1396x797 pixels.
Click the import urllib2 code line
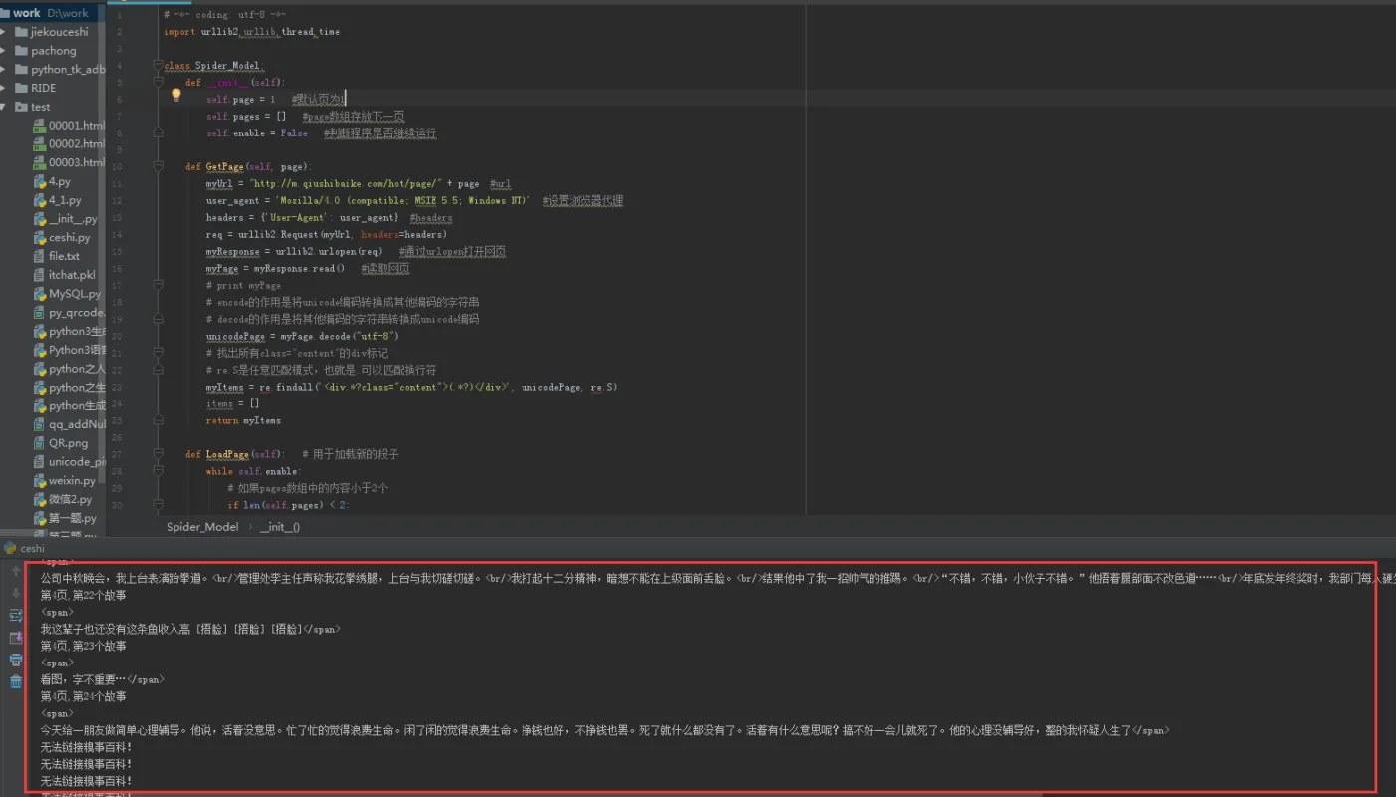pyautogui.click(x=252, y=32)
